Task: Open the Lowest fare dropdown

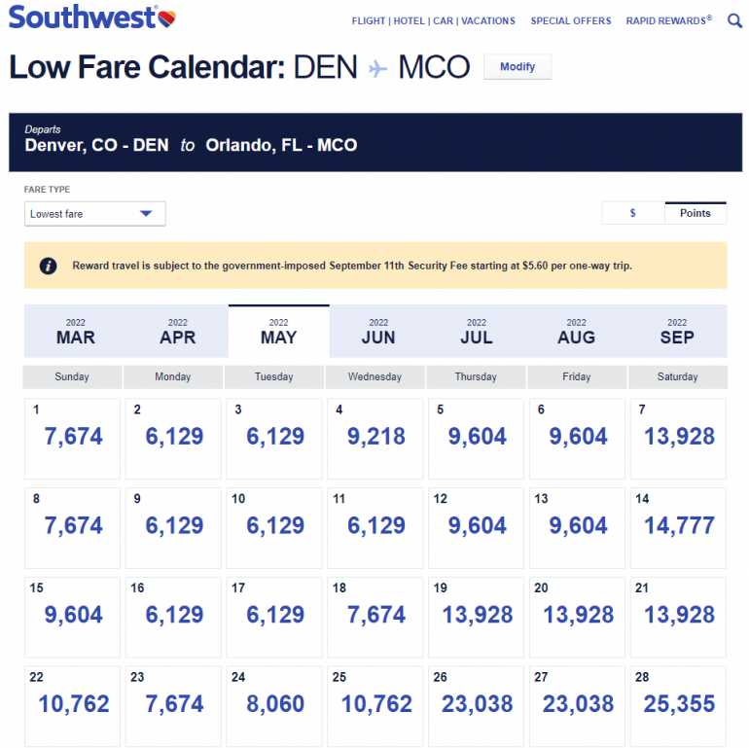Action: coord(94,214)
